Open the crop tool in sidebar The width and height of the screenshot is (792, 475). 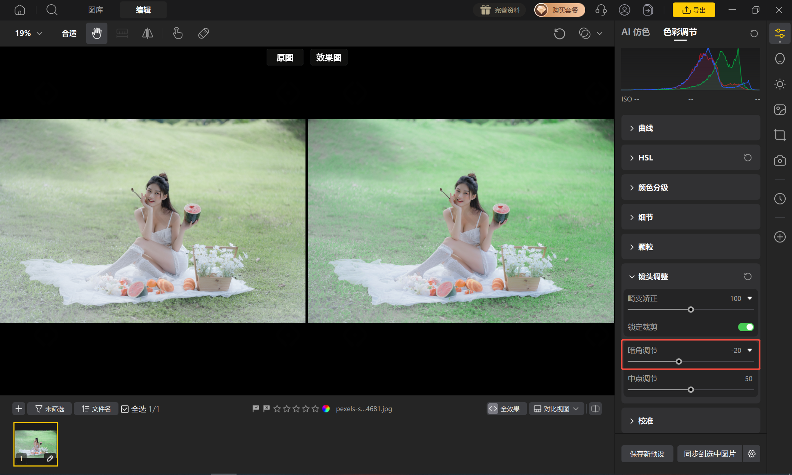pyautogui.click(x=780, y=135)
